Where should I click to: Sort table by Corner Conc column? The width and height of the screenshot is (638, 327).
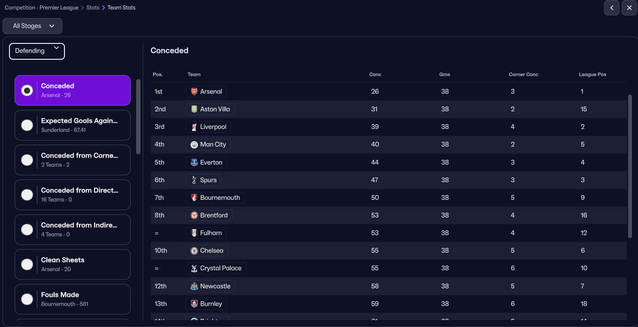[523, 74]
